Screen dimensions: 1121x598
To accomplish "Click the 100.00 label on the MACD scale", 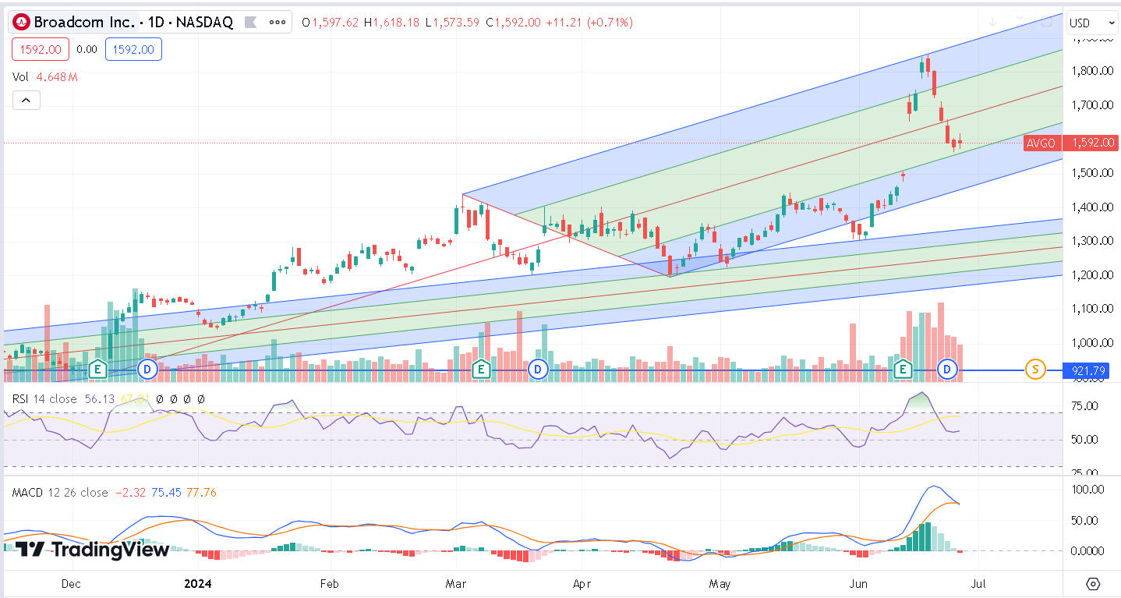I will tap(1089, 490).
